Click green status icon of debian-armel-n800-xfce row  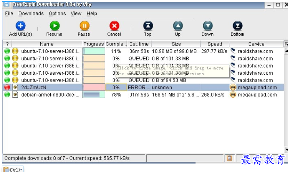pyautogui.click(x=7, y=95)
